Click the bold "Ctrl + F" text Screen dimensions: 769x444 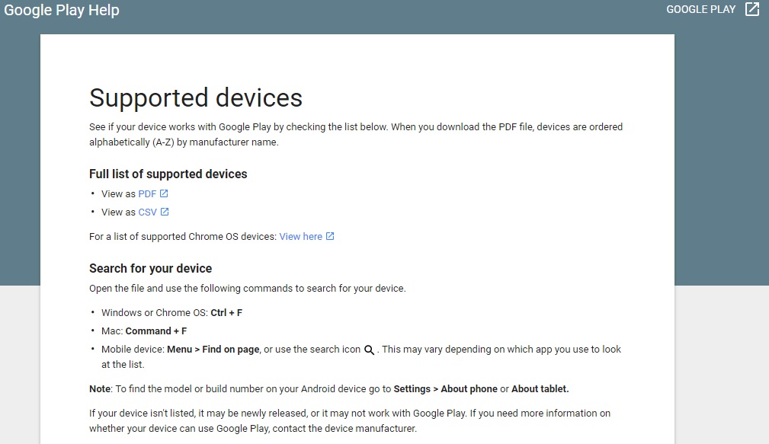pyautogui.click(x=226, y=313)
